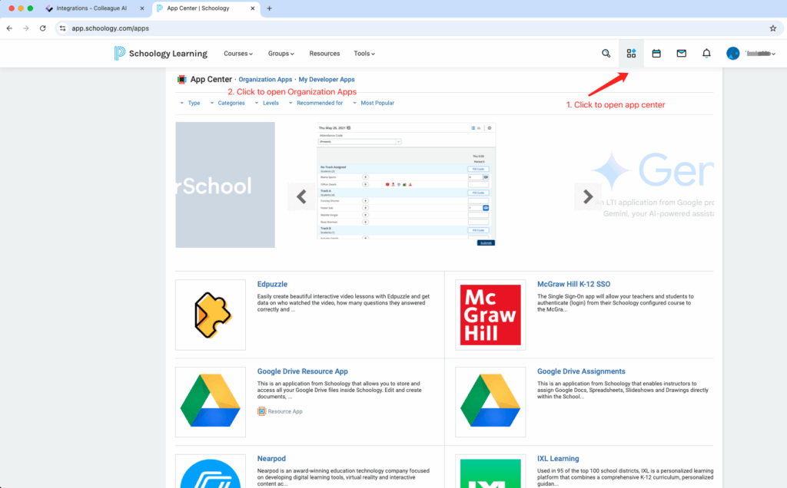Open the calendar icon in header
The image size is (787, 488).
pos(656,54)
